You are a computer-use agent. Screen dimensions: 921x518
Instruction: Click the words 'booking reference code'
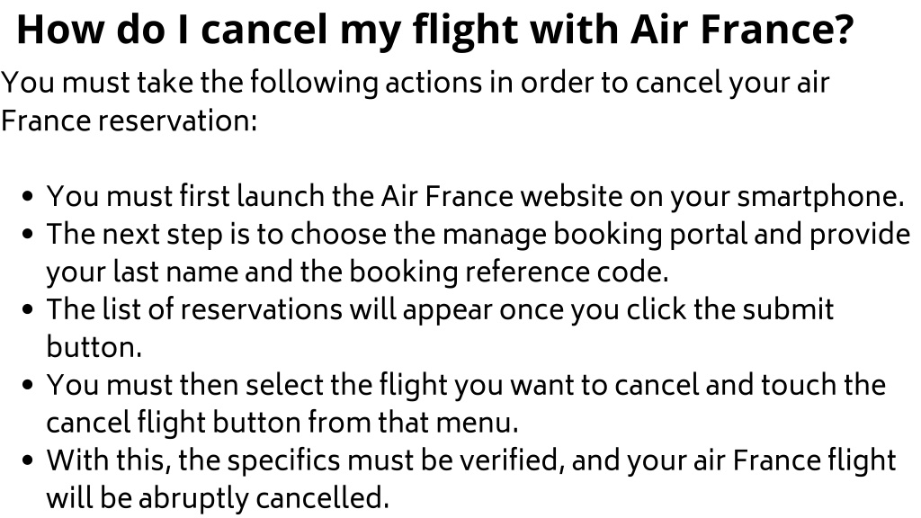click(509, 272)
